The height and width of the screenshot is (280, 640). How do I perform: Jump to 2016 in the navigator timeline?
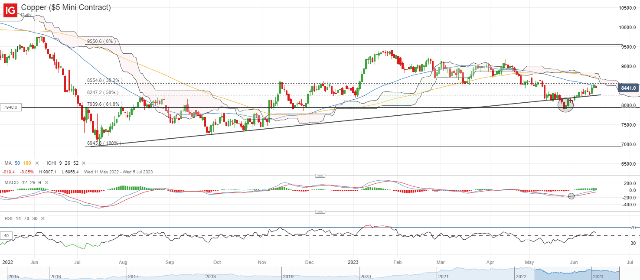[x=56, y=276]
